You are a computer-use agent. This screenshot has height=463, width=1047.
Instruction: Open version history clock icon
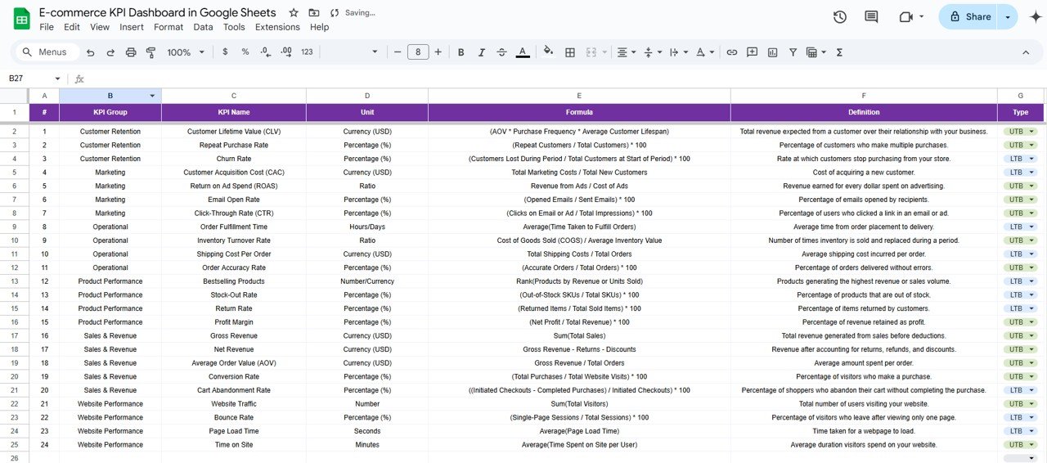pyautogui.click(x=839, y=17)
